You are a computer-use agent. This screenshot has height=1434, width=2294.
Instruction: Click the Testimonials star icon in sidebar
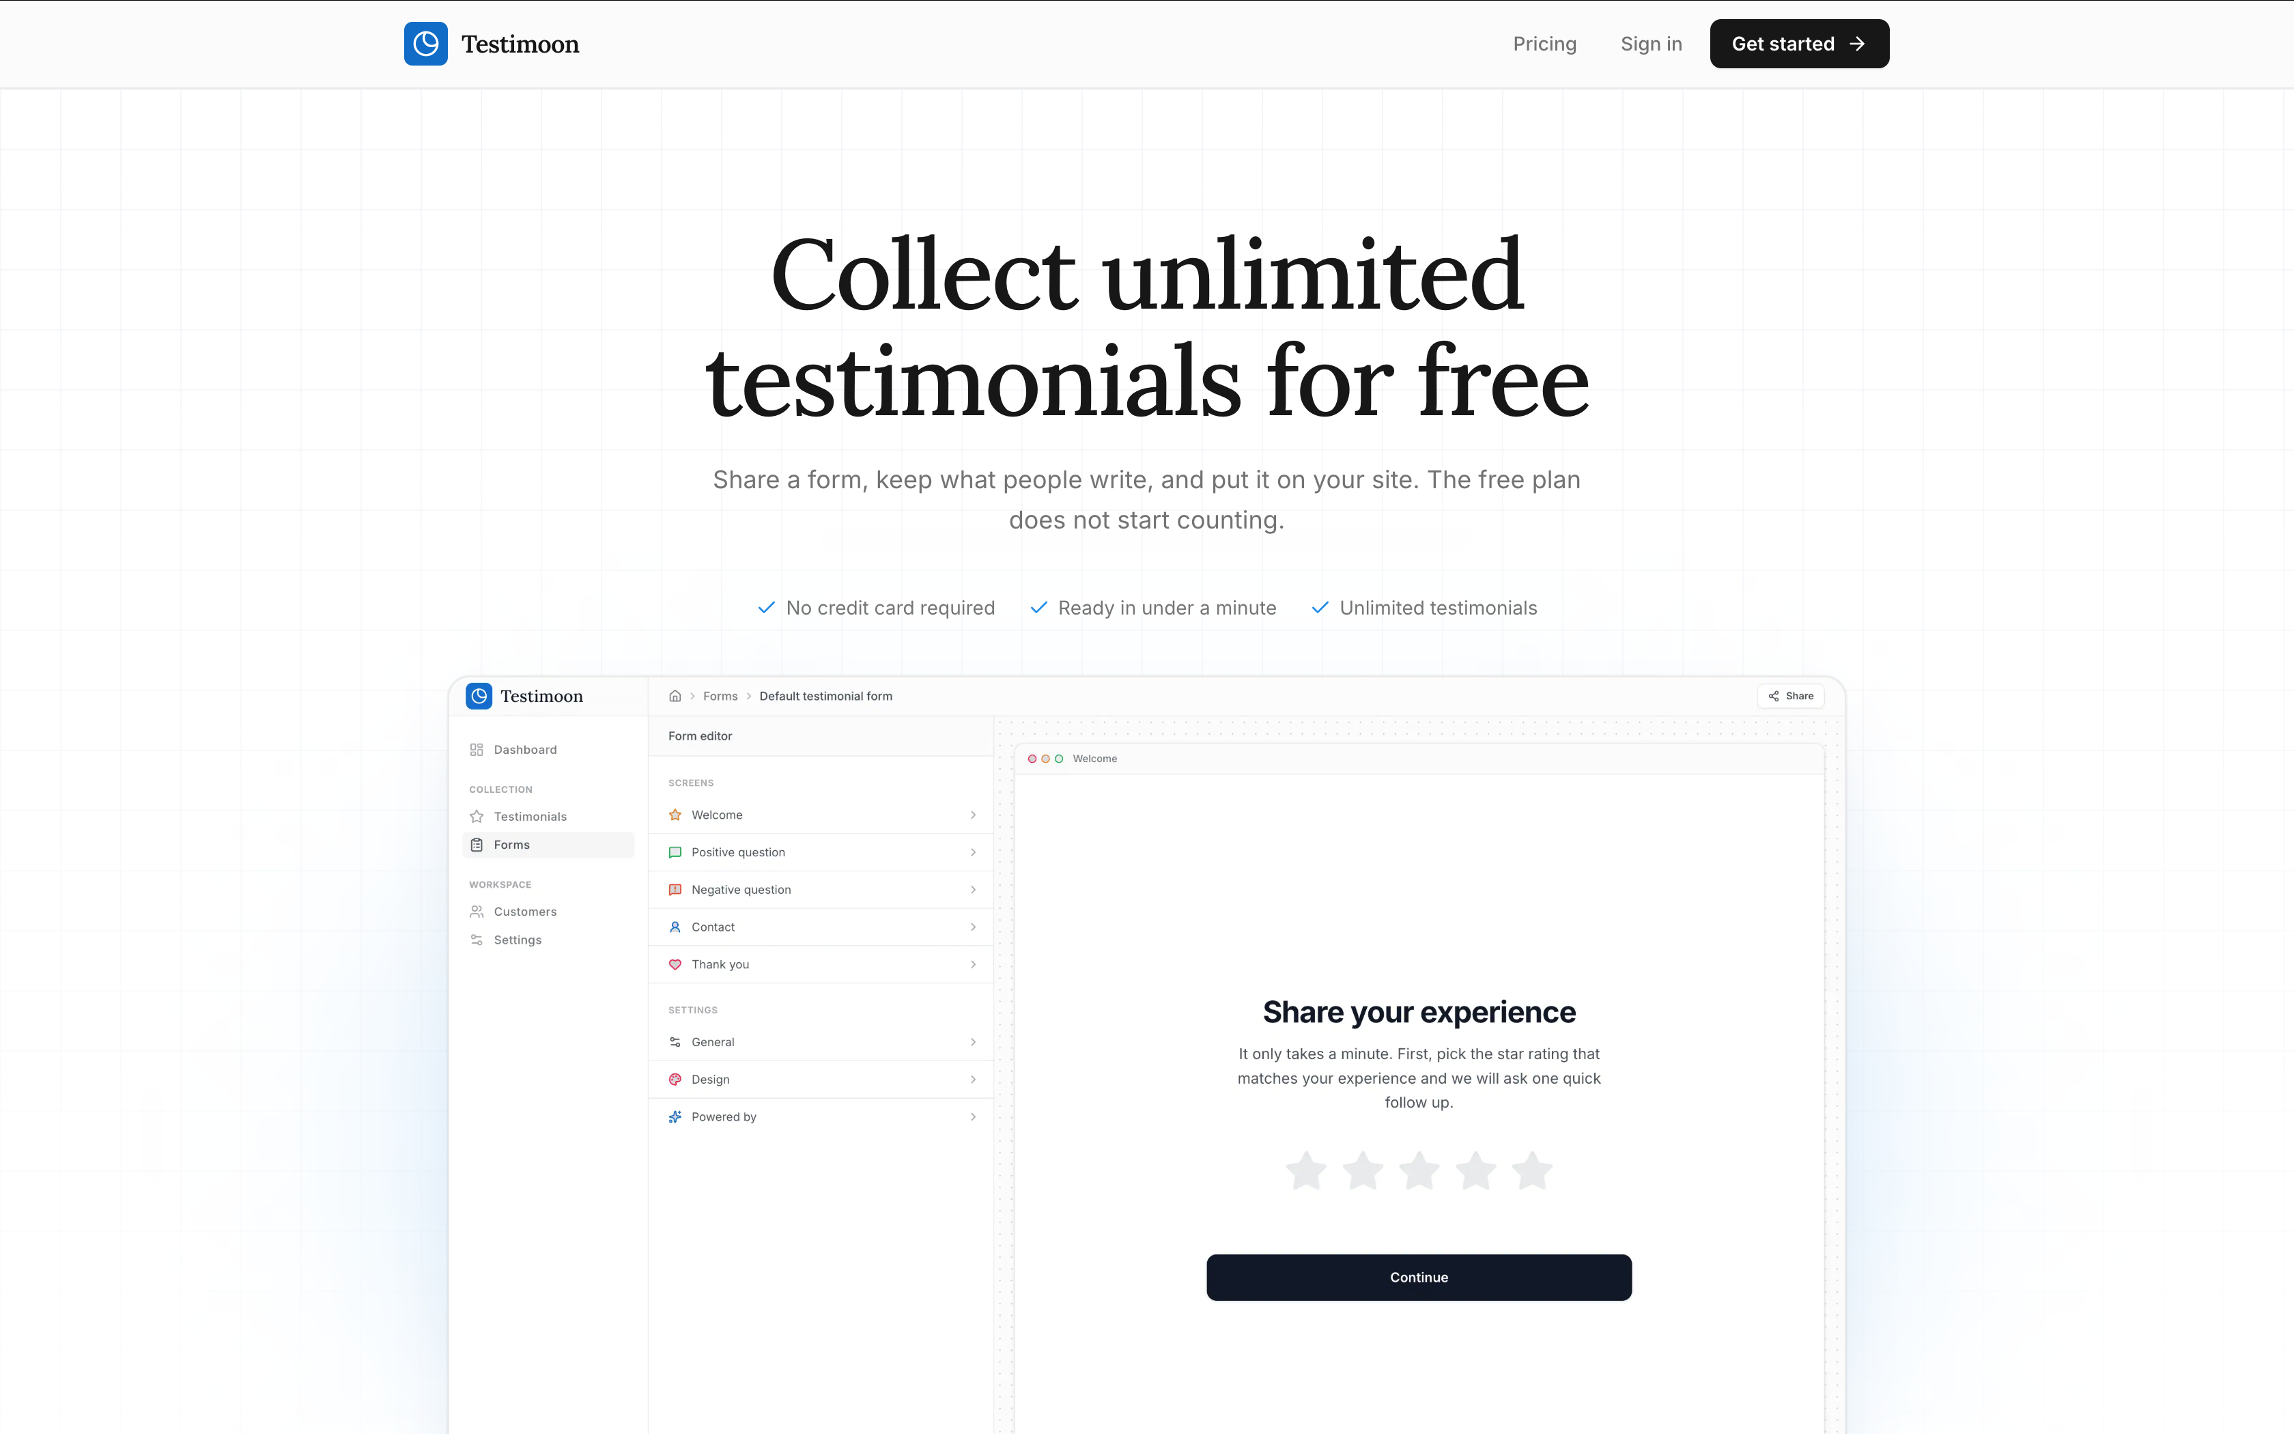coord(477,817)
